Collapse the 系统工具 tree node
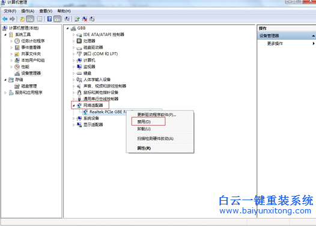Screen dimensions: 316x226 pyautogui.click(x=5, y=35)
